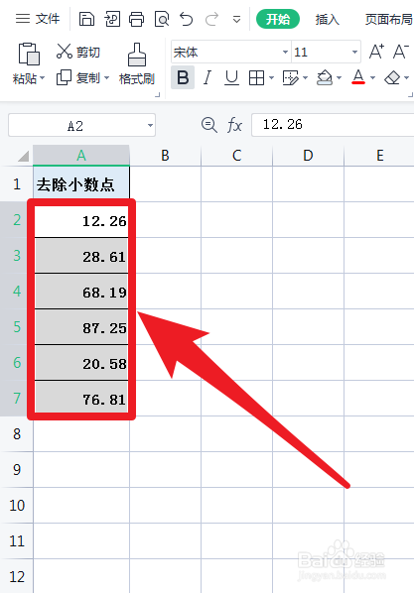This screenshot has width=414, height=593.
Task: Apply red font color
Action: coord(358,77)
